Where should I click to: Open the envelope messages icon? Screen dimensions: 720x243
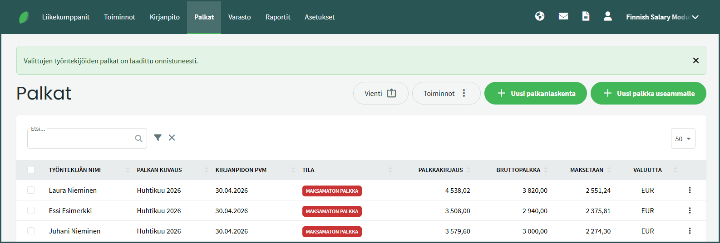(563, 16)
